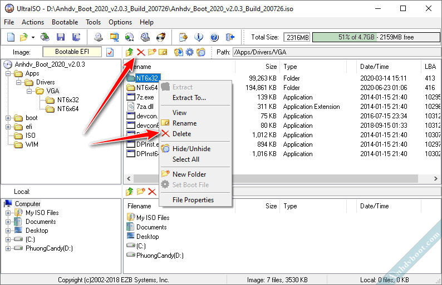Expand the (C:) drive node
Viewport: 442px width, 285px height.
coord(8,239)
